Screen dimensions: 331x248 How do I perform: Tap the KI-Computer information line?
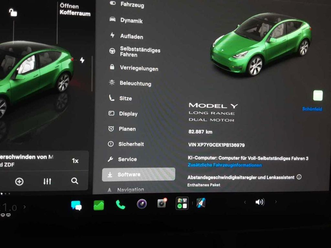coord(248,158)
